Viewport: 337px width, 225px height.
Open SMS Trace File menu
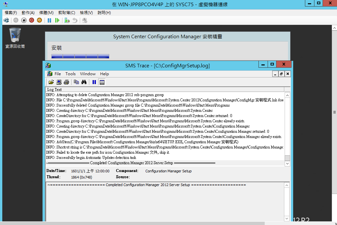(x=58, y=74)
